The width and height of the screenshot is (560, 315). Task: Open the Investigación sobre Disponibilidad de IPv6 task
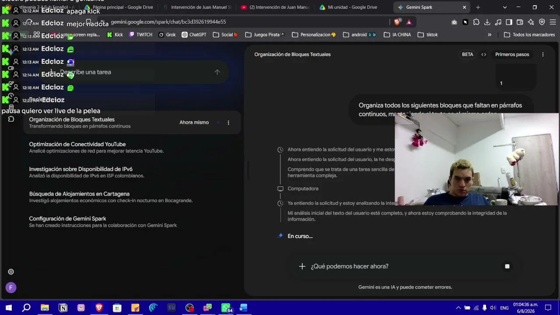click(x=132, y=172)
